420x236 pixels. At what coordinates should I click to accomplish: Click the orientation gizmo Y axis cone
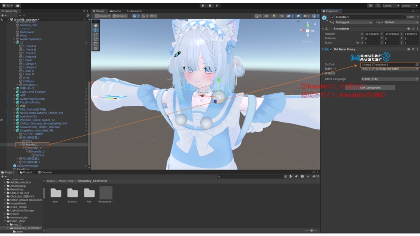[x=308, y=26]
